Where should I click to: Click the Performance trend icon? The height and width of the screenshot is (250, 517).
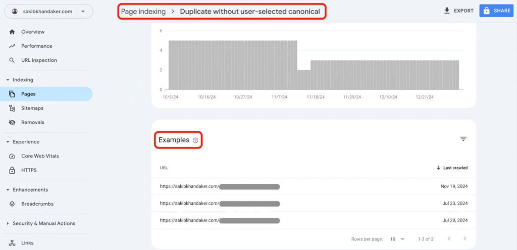[12, 46]
